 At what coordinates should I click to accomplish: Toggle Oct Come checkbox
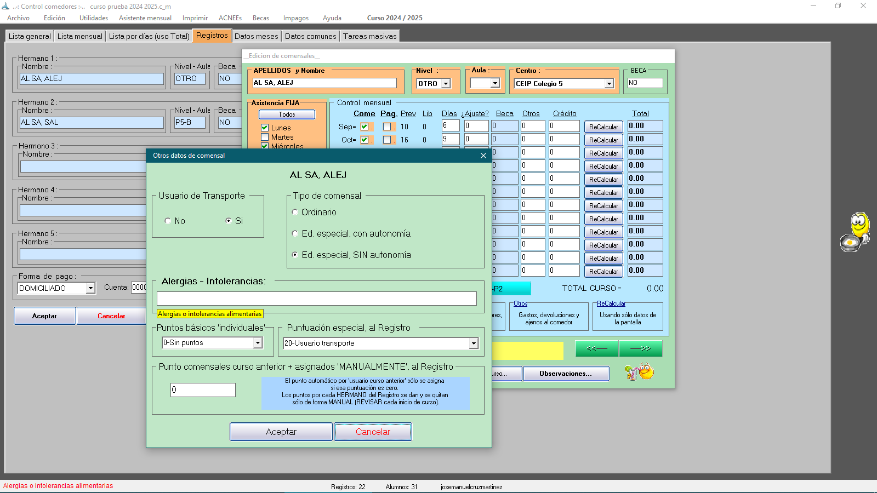[x=365, y=140]
